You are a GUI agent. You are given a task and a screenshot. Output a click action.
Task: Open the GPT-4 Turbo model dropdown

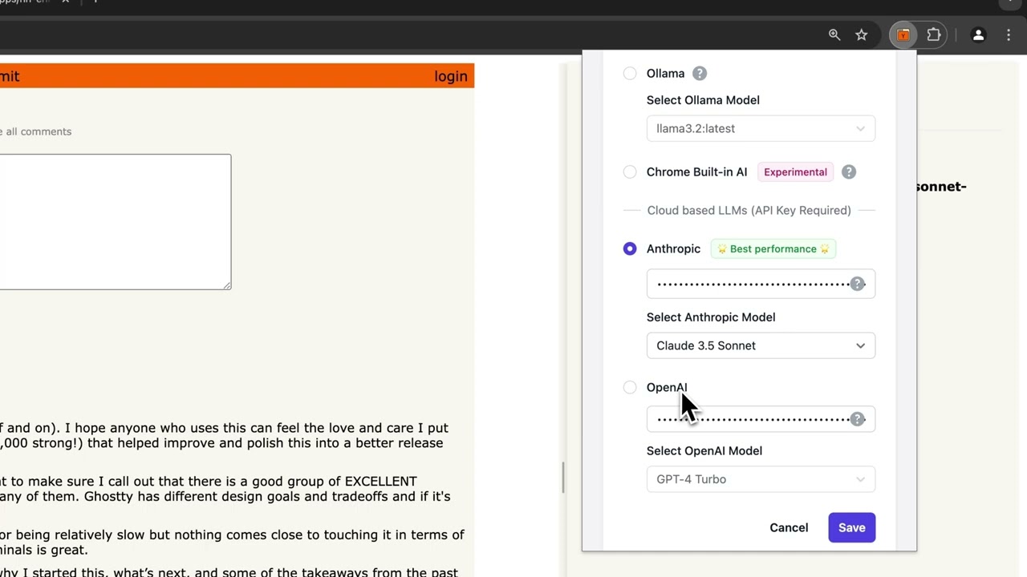click(761, 479)
